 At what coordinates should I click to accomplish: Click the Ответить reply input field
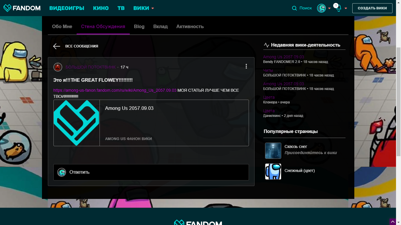[151, 172]
